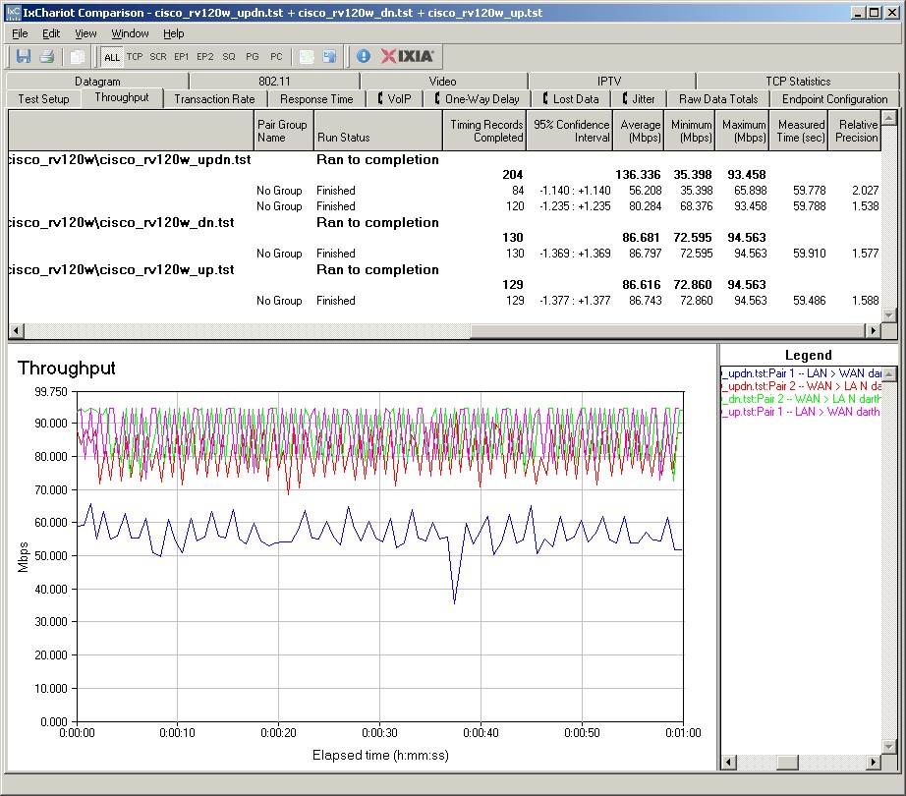Viewport: 906px width, 796px height.
Task: Click the results table scroll left arrow
Action: tap(16, 330)
